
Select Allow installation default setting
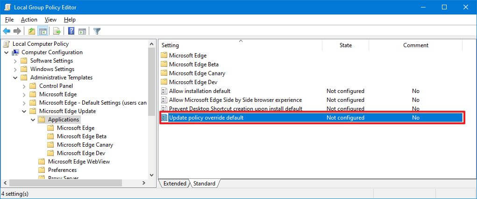199,91
